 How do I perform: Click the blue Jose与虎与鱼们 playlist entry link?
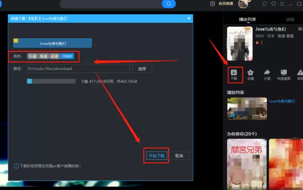tap(282, 101)
